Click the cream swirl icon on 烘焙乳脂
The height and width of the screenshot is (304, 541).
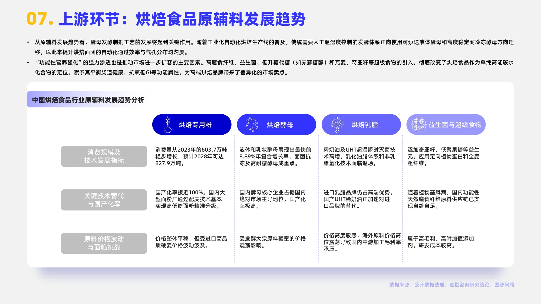tap(337, 125)
